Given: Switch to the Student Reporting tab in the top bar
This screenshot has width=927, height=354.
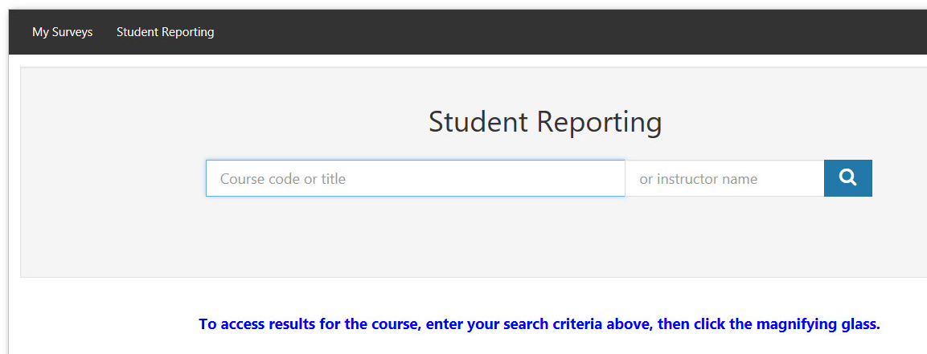Looking at the screenshot, I should point(165,32).
